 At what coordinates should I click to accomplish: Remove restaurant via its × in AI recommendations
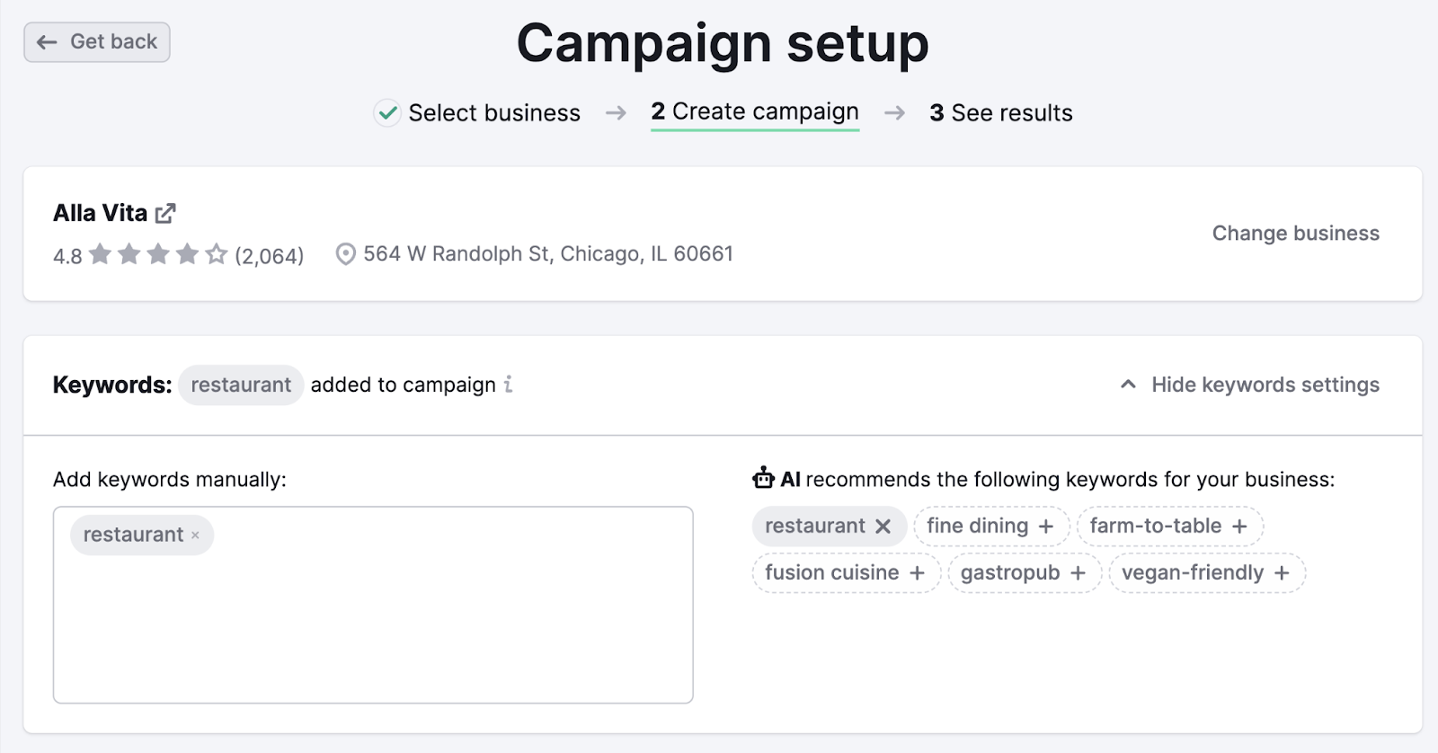click(x=884, y=526)
